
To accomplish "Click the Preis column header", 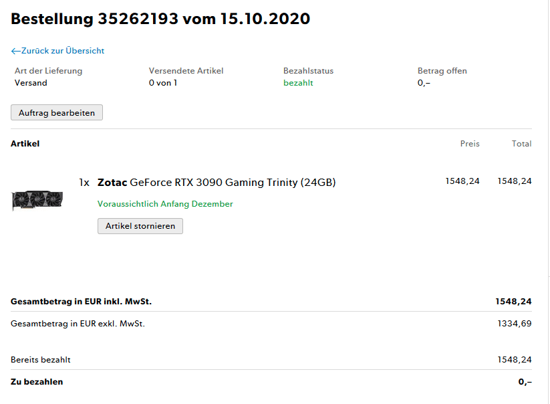I will coord(470,144).
